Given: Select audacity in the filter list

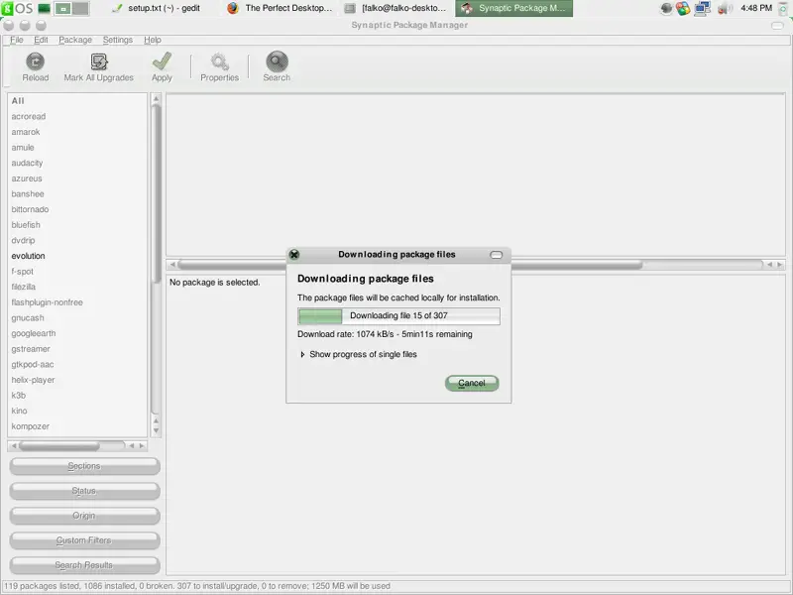Looking at the screenshot, I should [x=77, y=163].
